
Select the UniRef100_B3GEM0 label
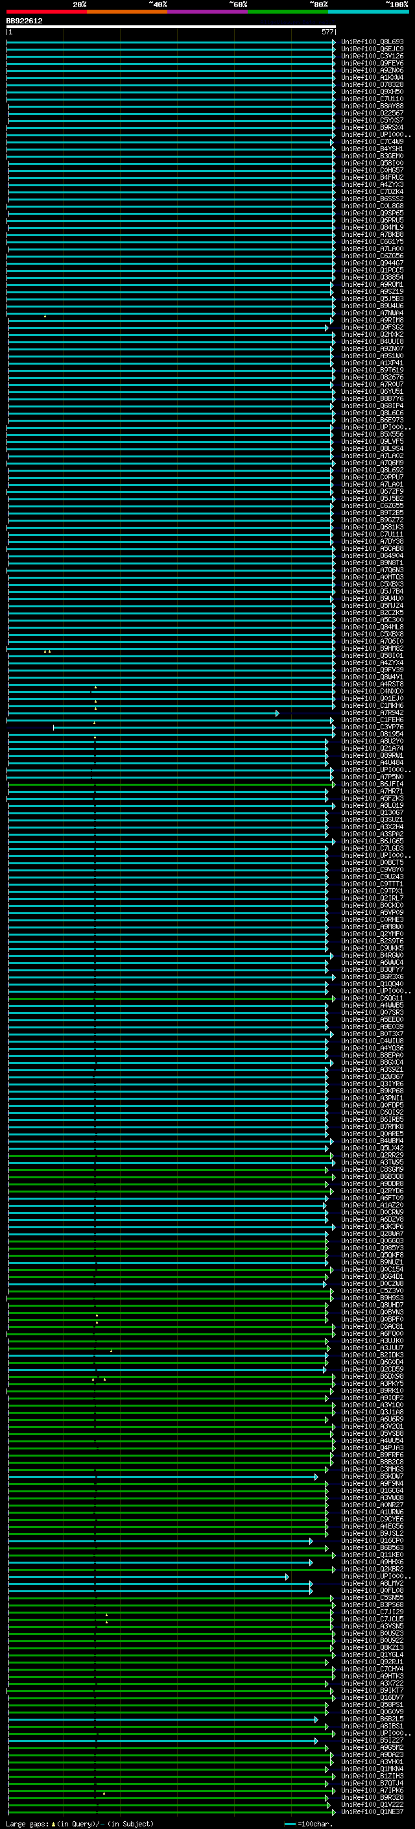pos(372,156)
